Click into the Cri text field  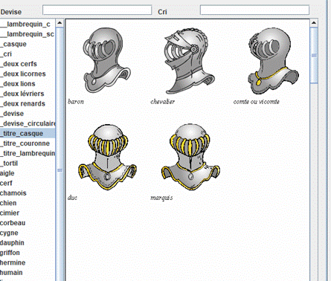coord(254,10)
